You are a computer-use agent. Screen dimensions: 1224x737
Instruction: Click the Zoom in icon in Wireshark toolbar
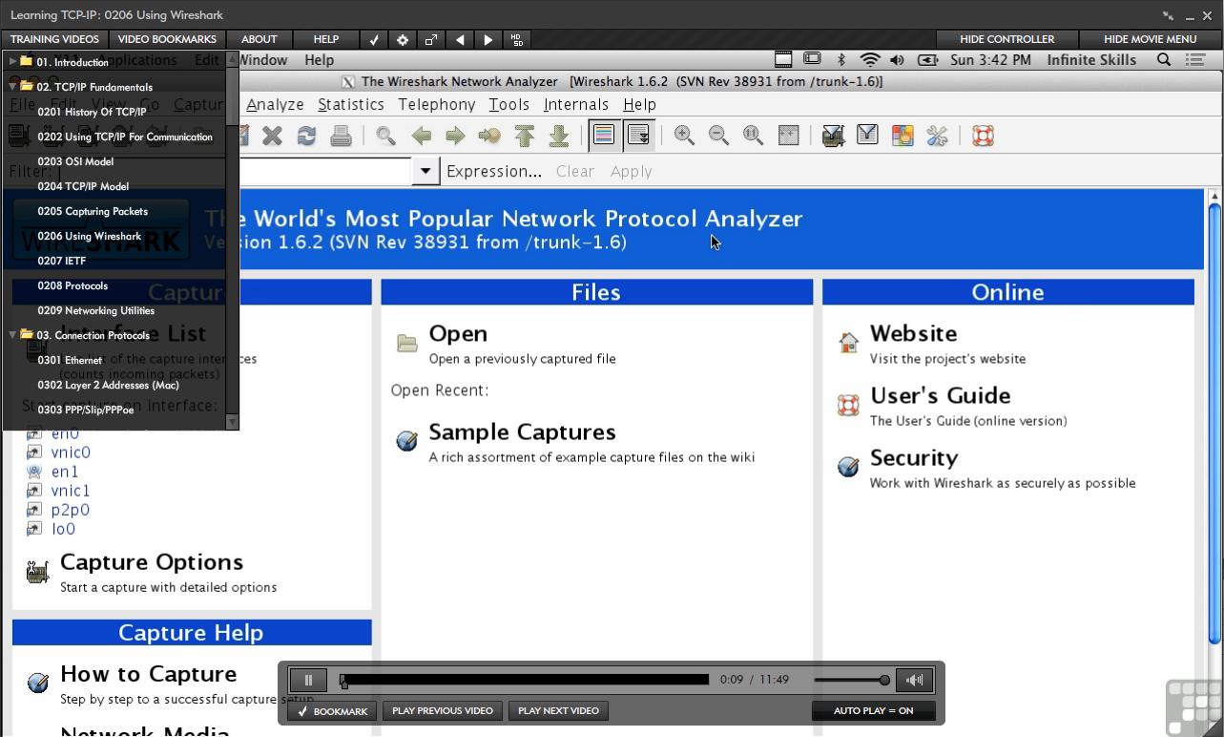click(684, 136)
